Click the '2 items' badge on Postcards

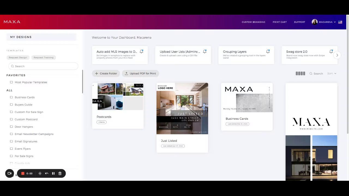[101, 122]
